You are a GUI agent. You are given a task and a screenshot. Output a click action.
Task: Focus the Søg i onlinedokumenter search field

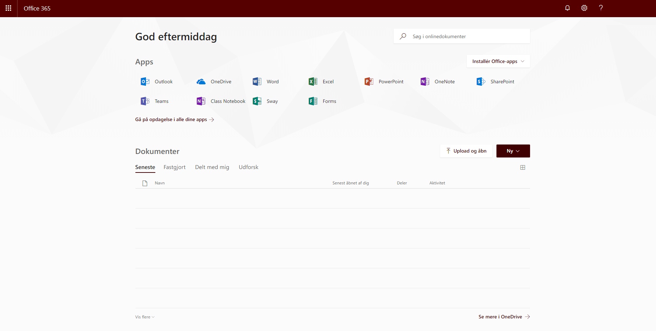pos(462,36)
